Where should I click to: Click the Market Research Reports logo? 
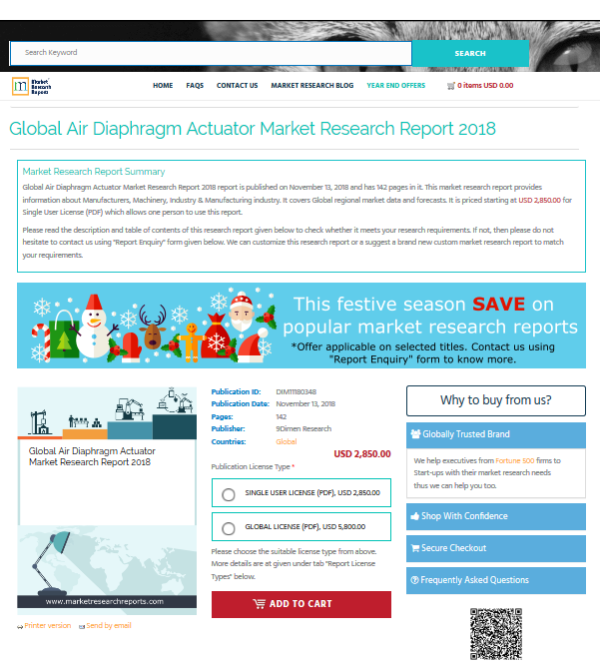pos(31,86)
